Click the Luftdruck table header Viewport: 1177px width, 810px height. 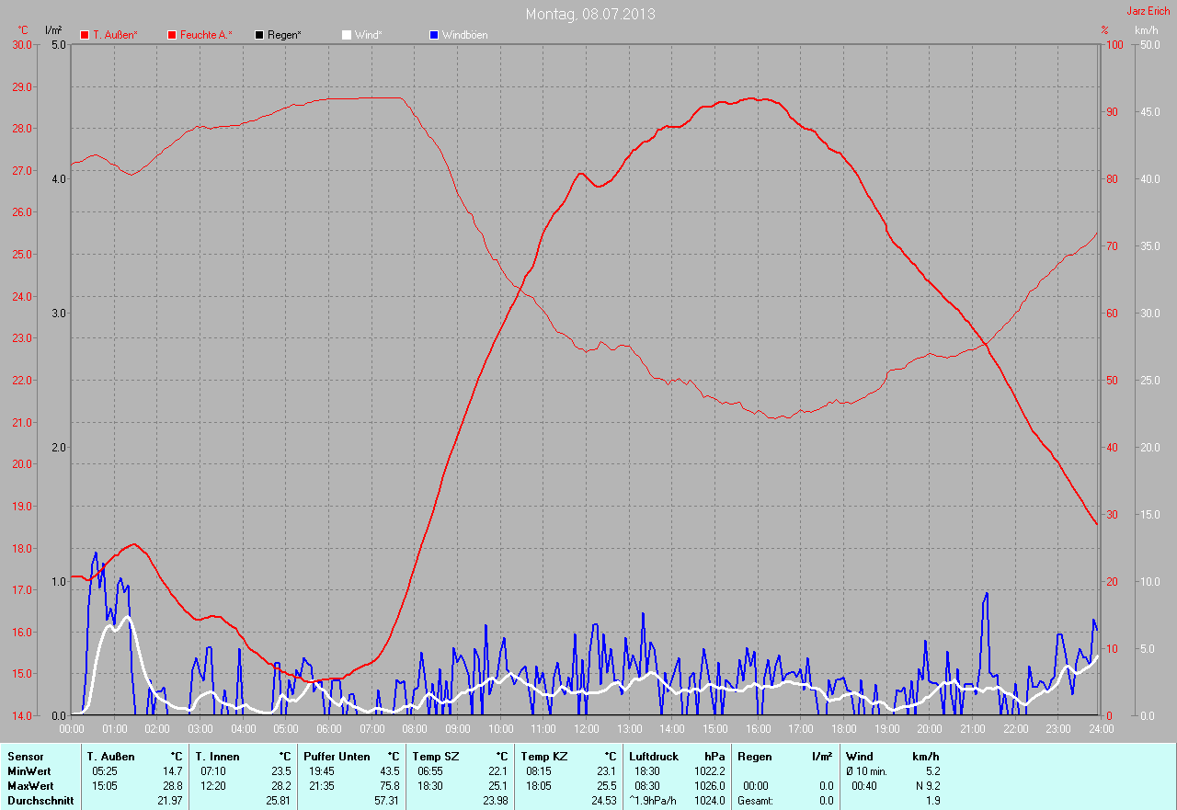(654, 756)
